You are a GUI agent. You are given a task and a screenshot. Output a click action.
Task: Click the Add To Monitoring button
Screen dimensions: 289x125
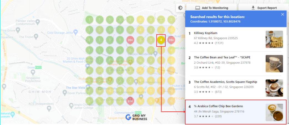211,8
